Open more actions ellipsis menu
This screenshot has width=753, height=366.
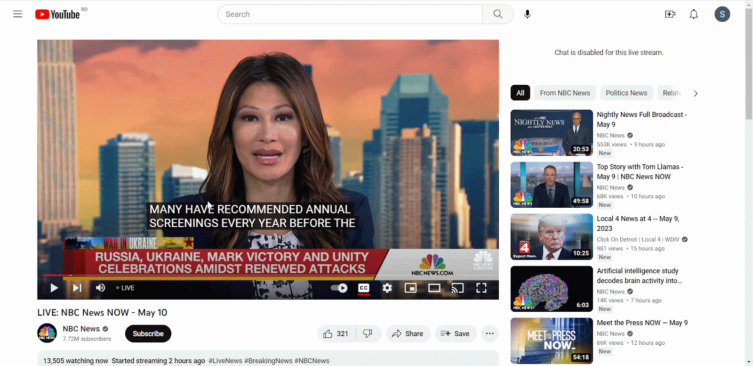(x=490, y=333)
